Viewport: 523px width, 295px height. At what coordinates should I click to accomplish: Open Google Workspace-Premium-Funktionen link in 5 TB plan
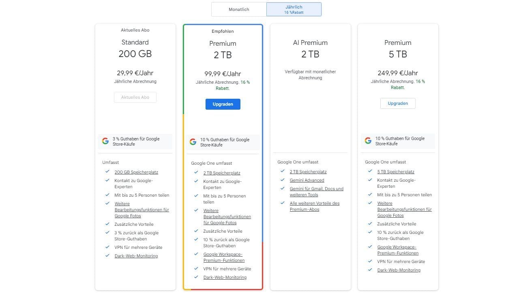pyautogui.click(x=398, y=250)
